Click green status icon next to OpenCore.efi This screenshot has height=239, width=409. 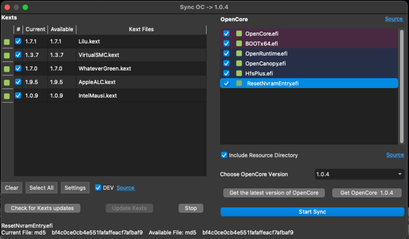[238, 34]
